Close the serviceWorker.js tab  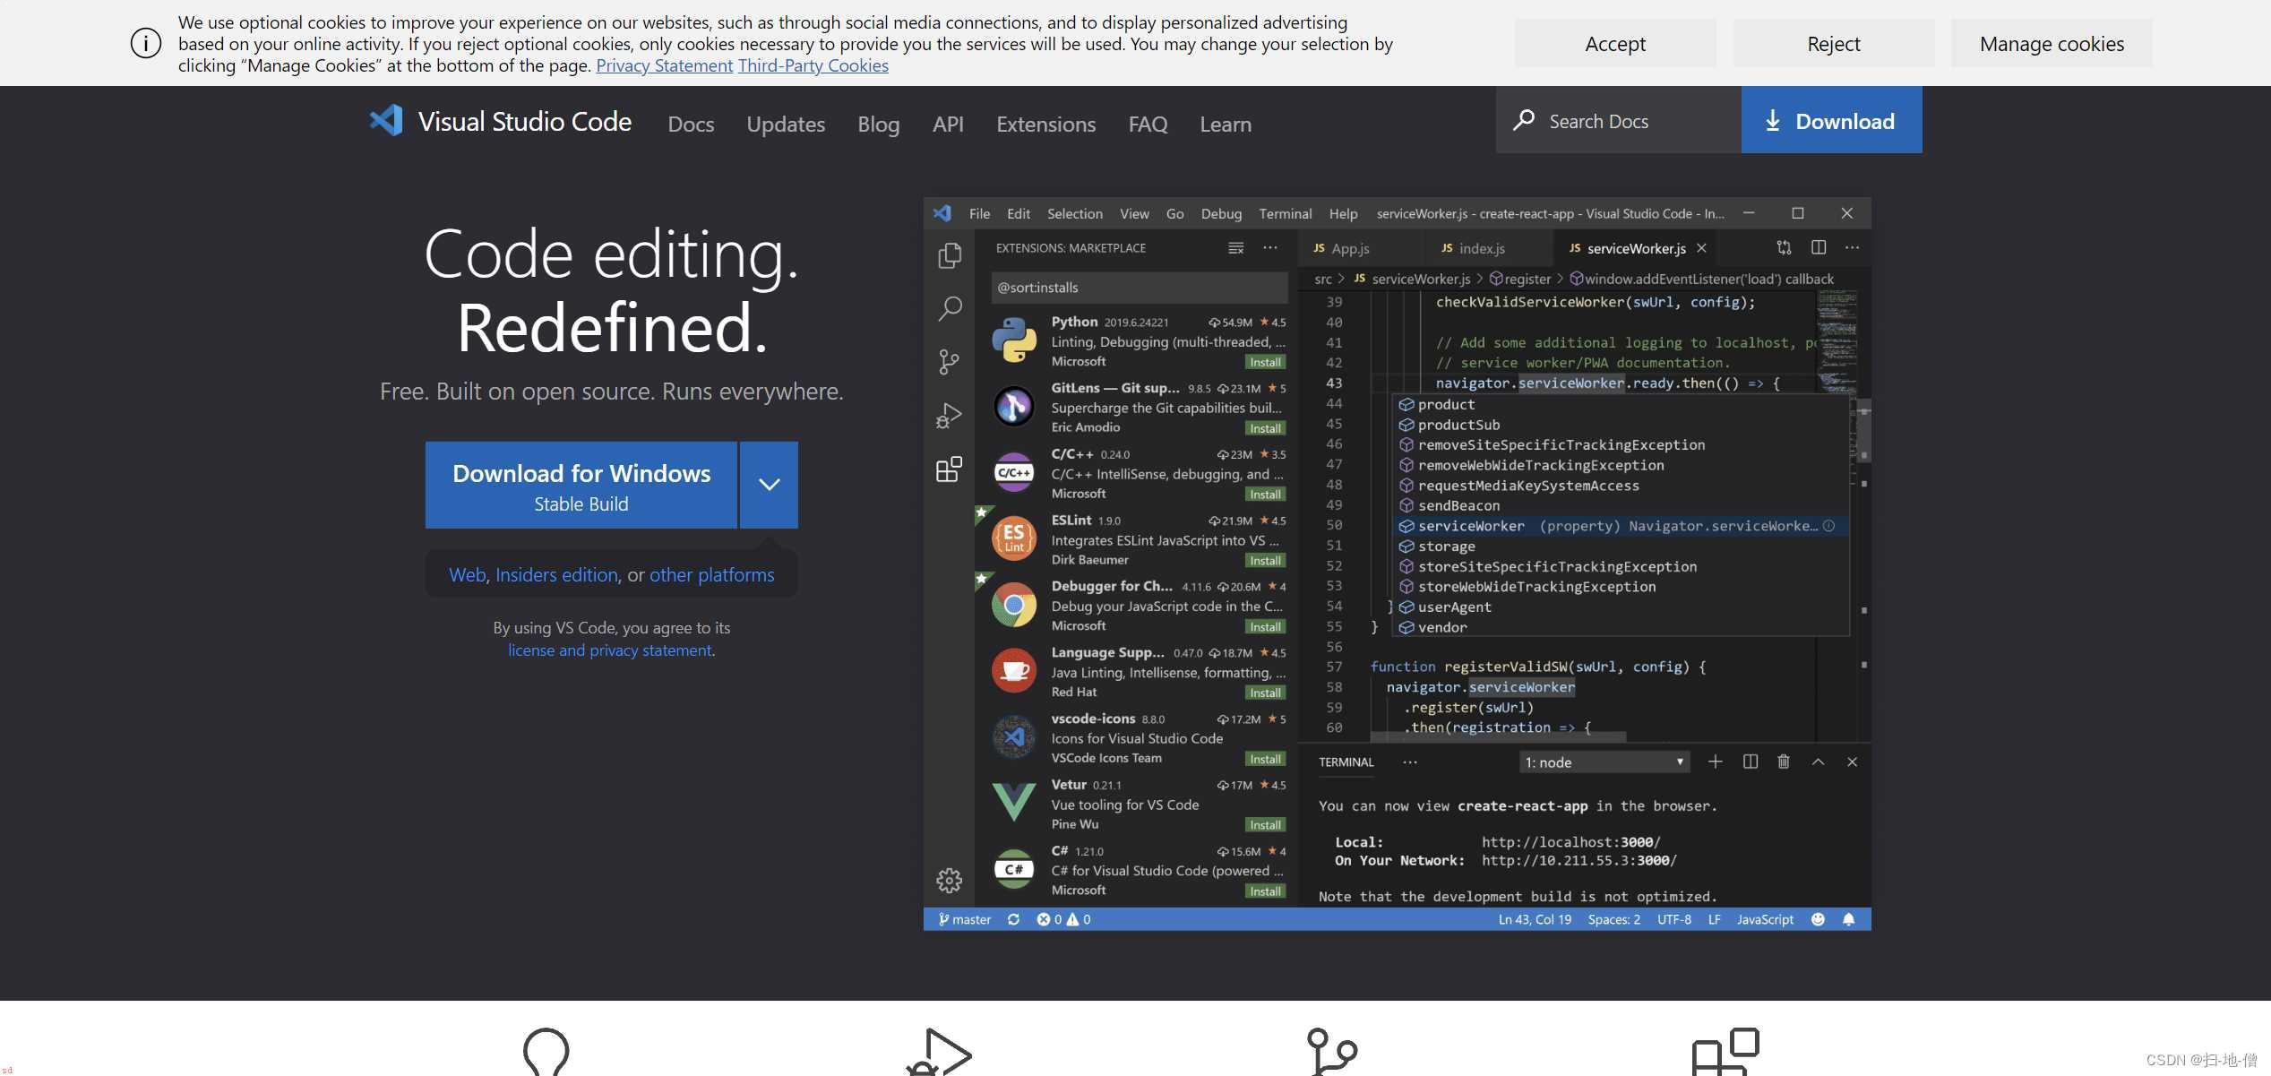(1701, 248)
